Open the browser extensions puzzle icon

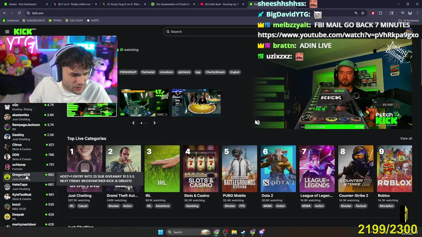pyautogui.click(x=380, y=13)
